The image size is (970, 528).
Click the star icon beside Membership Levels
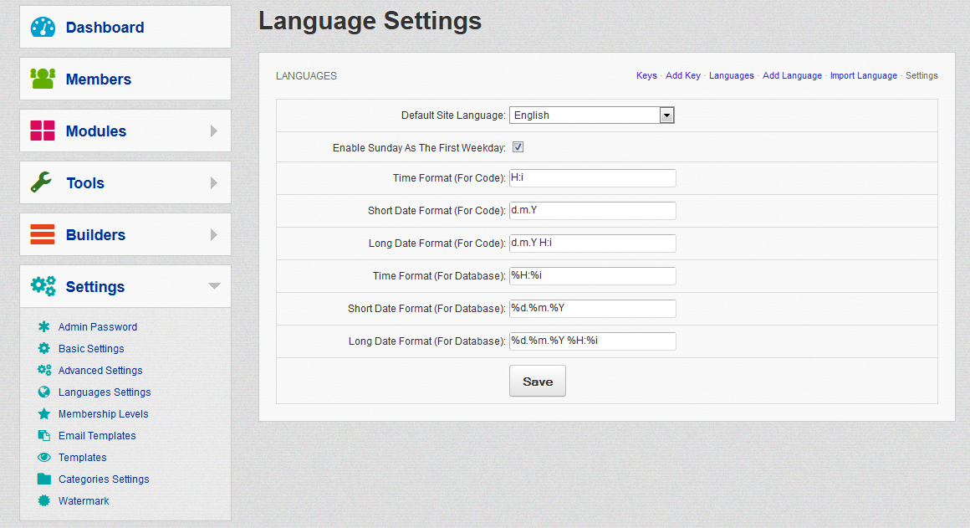point(44,414)
